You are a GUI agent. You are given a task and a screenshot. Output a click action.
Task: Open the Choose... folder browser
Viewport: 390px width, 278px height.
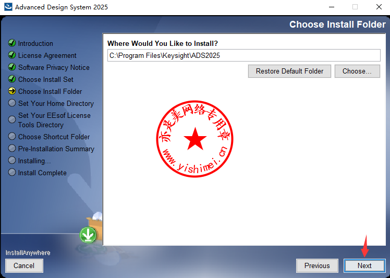pyautogui.click(x=357, y=71)
